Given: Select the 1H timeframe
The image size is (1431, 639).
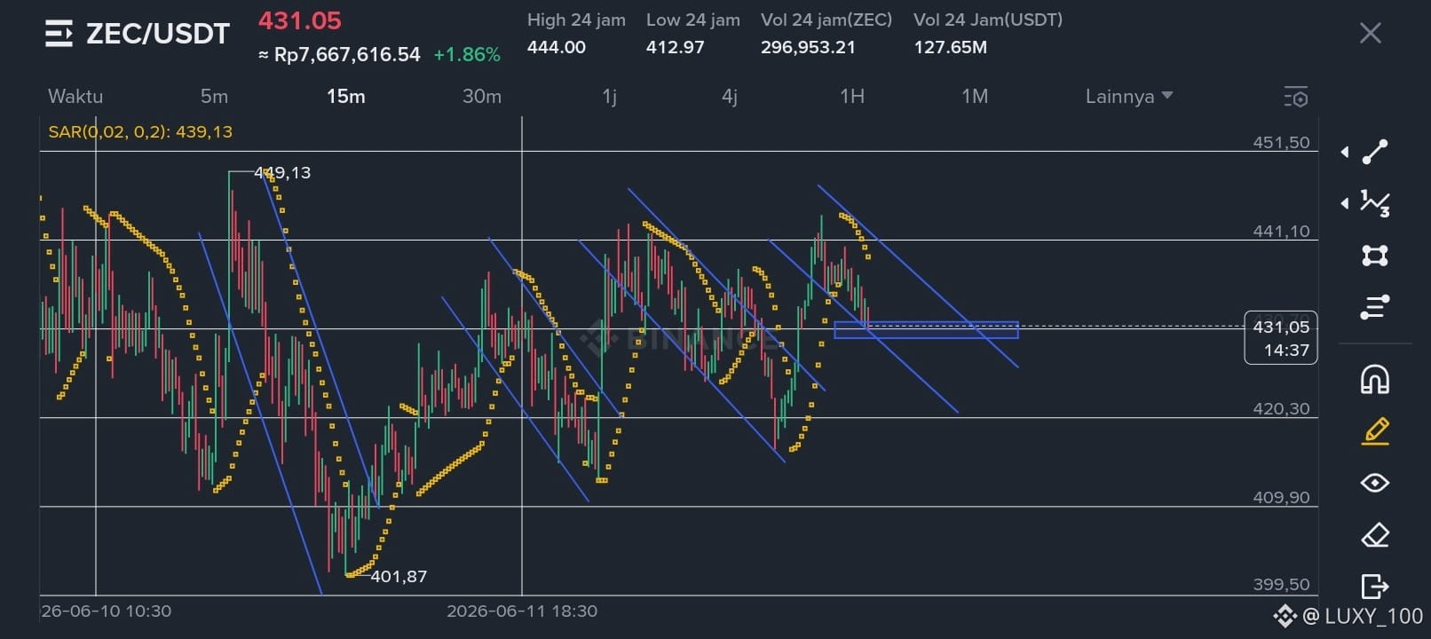Looking at the screenshot, I should click(852, 96).
